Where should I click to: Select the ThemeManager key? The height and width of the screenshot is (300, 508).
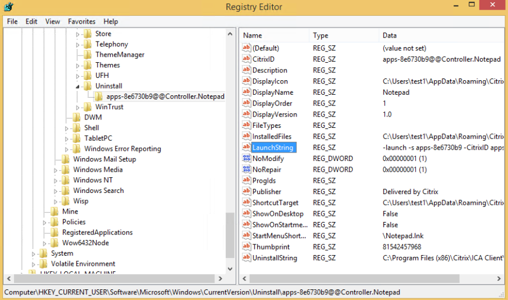click(x=120, y=55)
